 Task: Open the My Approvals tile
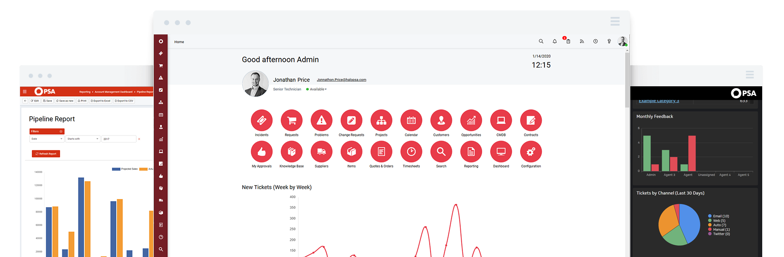click(x=261, y=152)
